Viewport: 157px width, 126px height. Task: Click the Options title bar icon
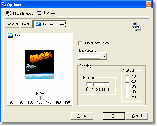[x=4, y=4]
